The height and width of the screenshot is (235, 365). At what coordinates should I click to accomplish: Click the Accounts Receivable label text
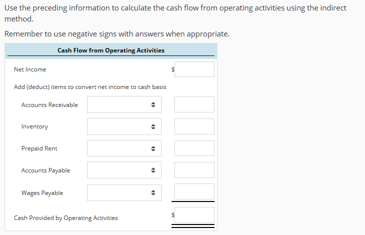pyautogui.click(x=49, y=105)
